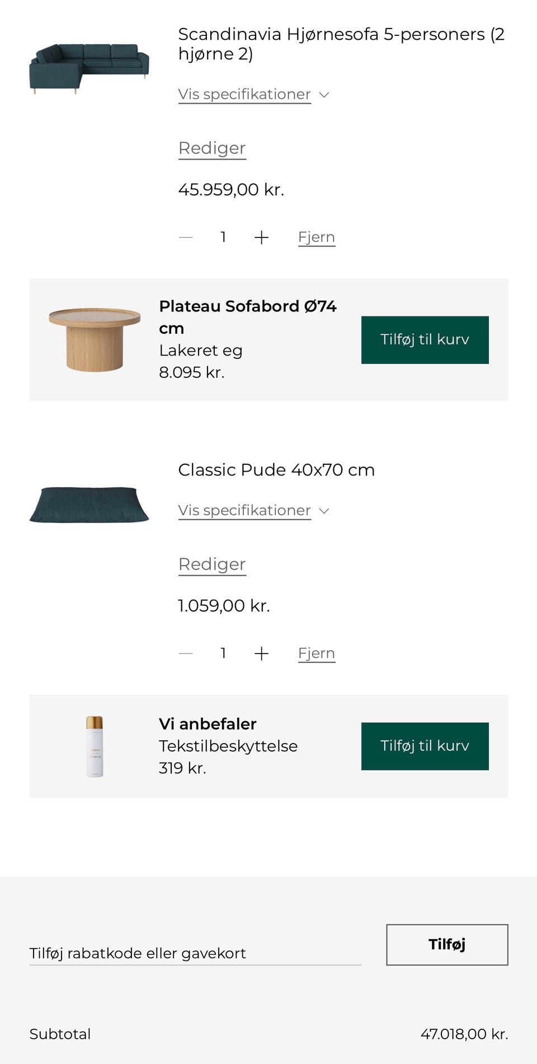Click 'Tilføj' next to the discount field

[446, 945]
